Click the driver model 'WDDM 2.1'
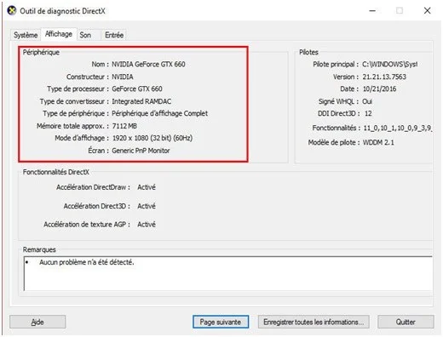 [x=378, y=142]
